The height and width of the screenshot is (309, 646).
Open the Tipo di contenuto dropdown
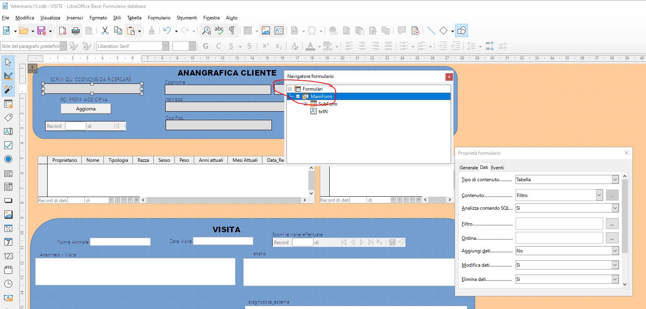point(615,180)
